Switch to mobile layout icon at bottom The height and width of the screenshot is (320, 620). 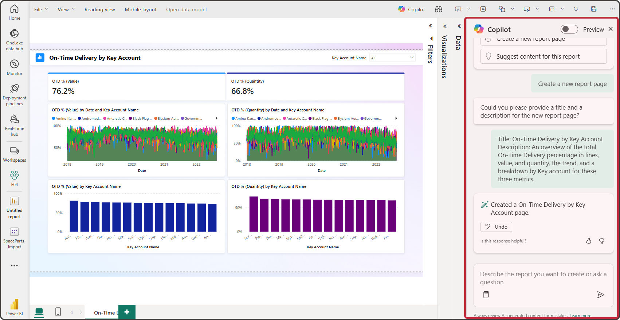click(x=58, y=312)
